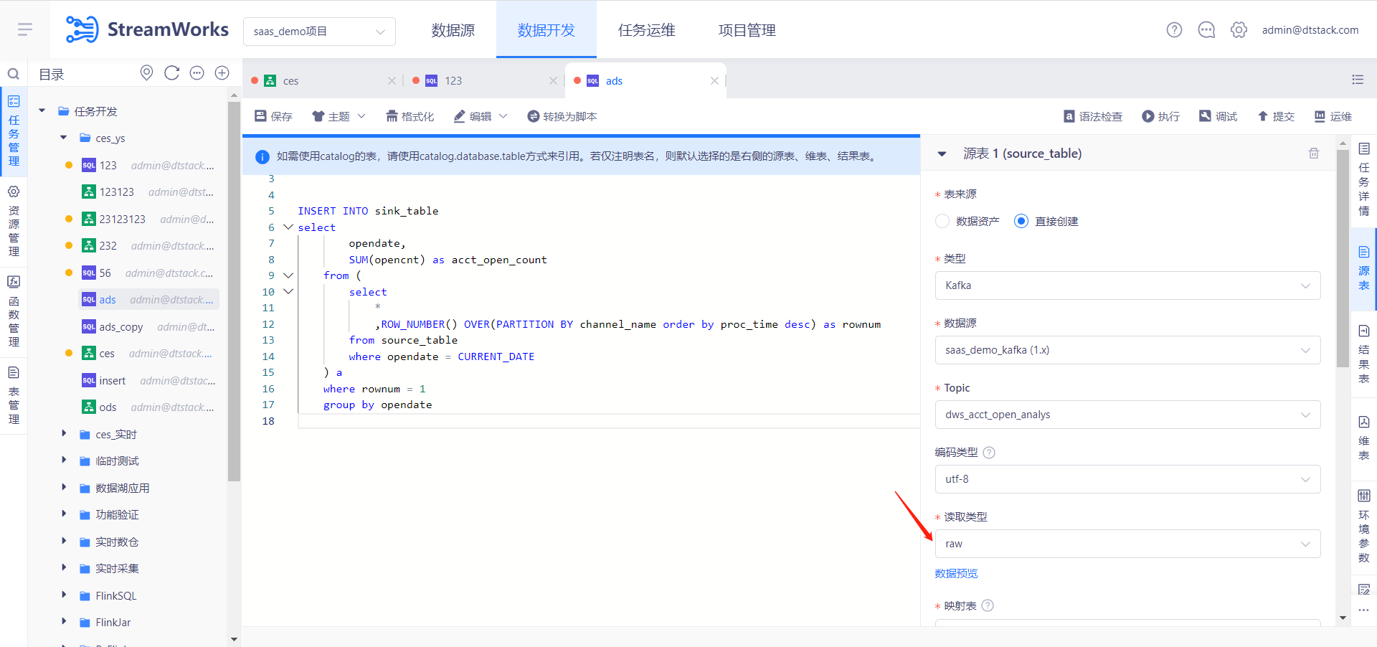Switch to 项目管理 top menu
Screen dimensions: 1377x647
pos(747,30)
